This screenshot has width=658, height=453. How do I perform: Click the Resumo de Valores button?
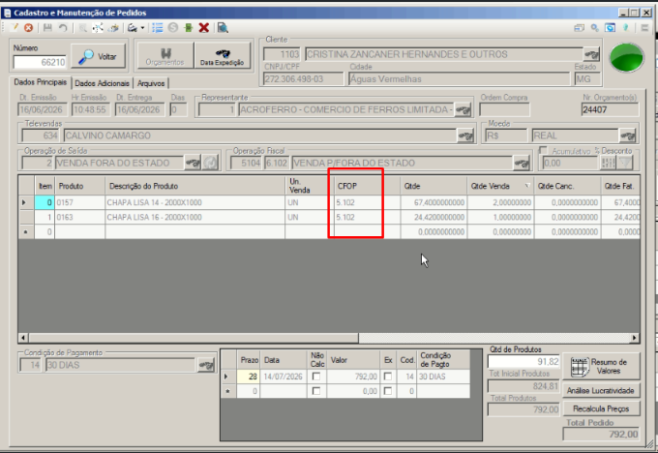point(601,367)
